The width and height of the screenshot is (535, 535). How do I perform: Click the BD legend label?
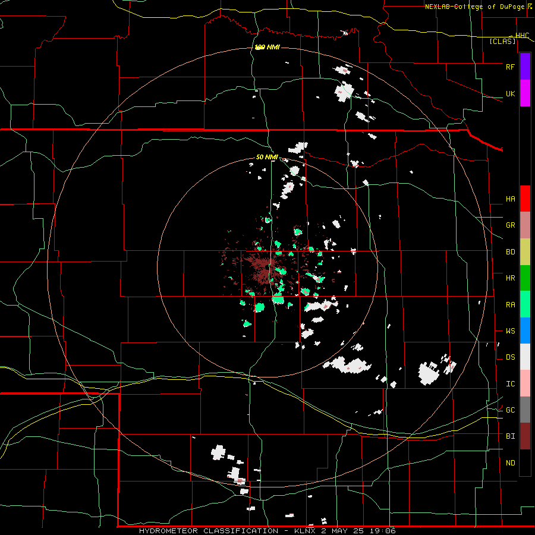pyautogui.click(x=511, y=252)
